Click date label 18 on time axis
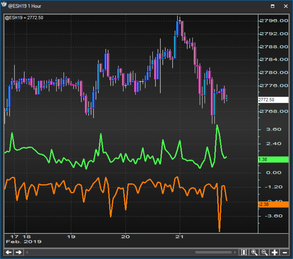 point(27,237)
